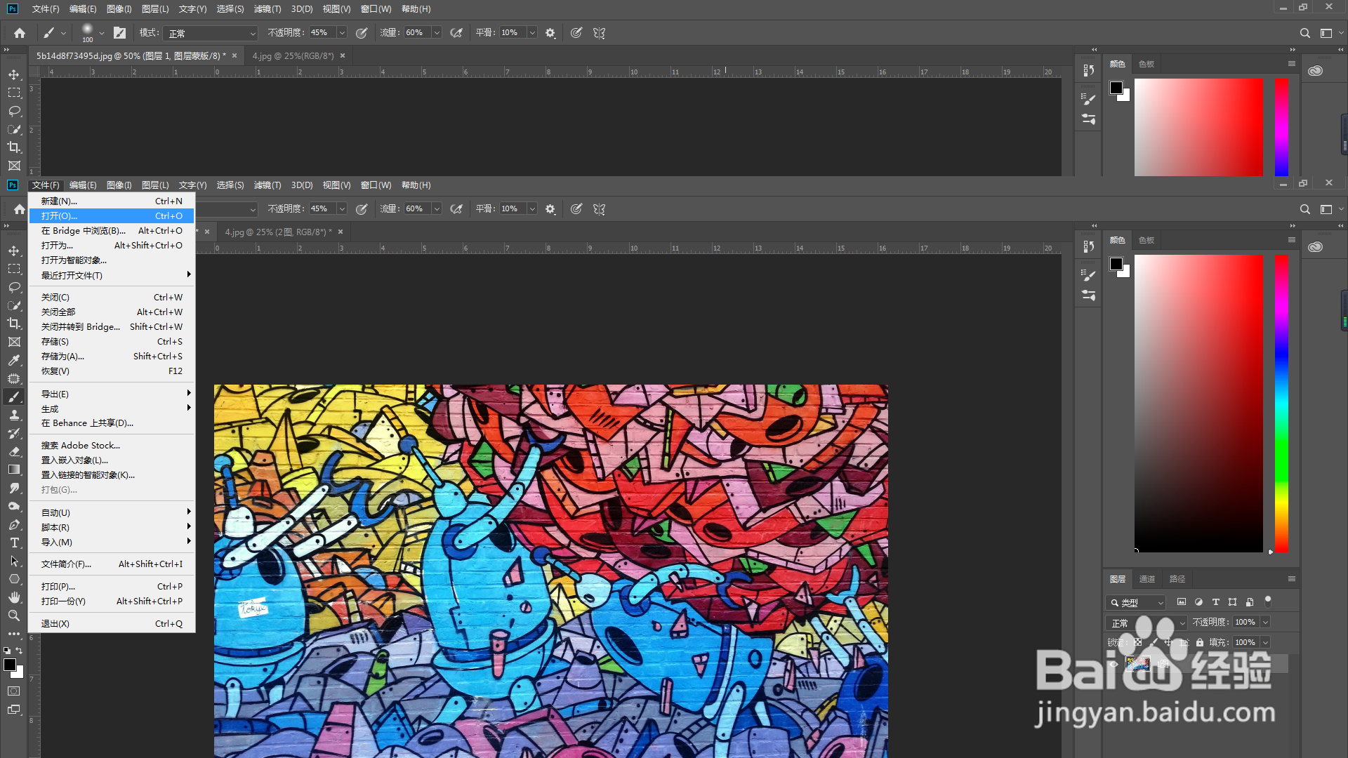The height and width of the screenshot is (758, 1348).
Task: Toggle adjustment layer filter in Layers panel
Action: point(1198,602)
